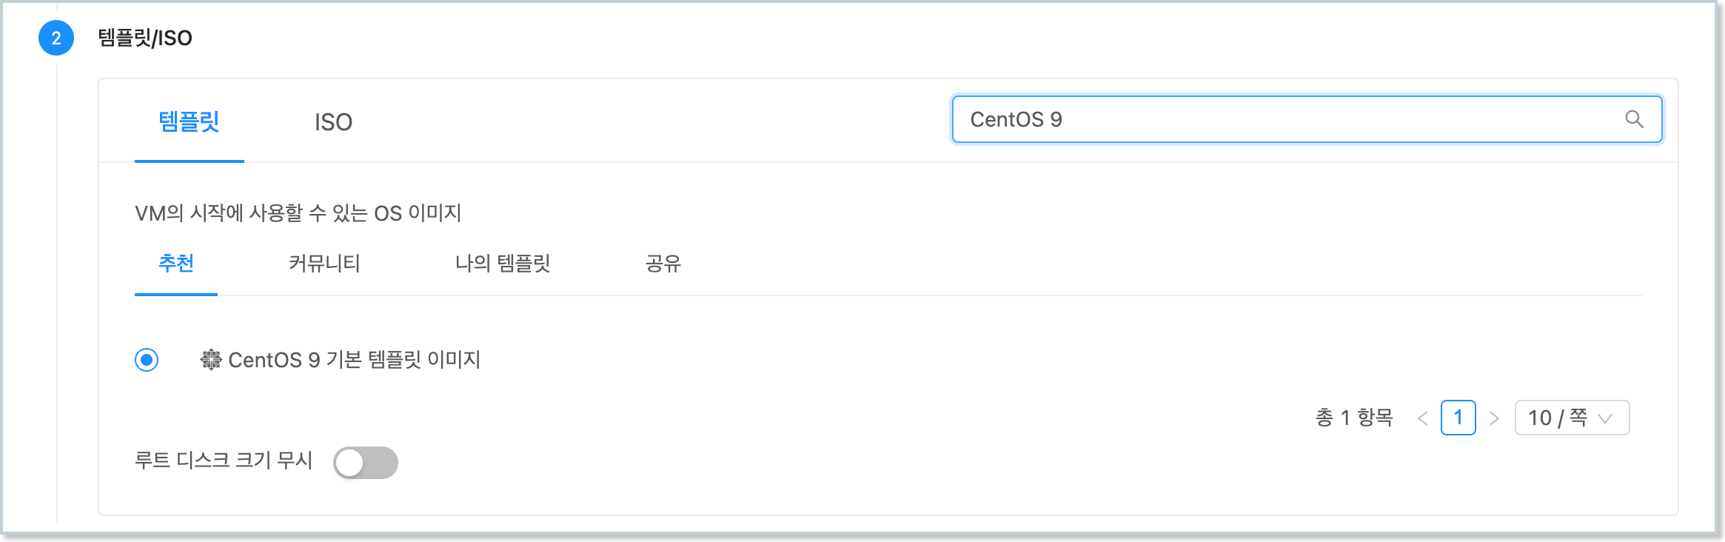The height and width of the screenshot is (542, 1725).
Task: Open the 커뮤니티 template category
Action: pos(324,264)
